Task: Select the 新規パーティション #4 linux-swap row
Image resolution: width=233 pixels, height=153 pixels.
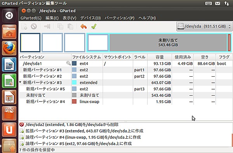Action: 125,101
